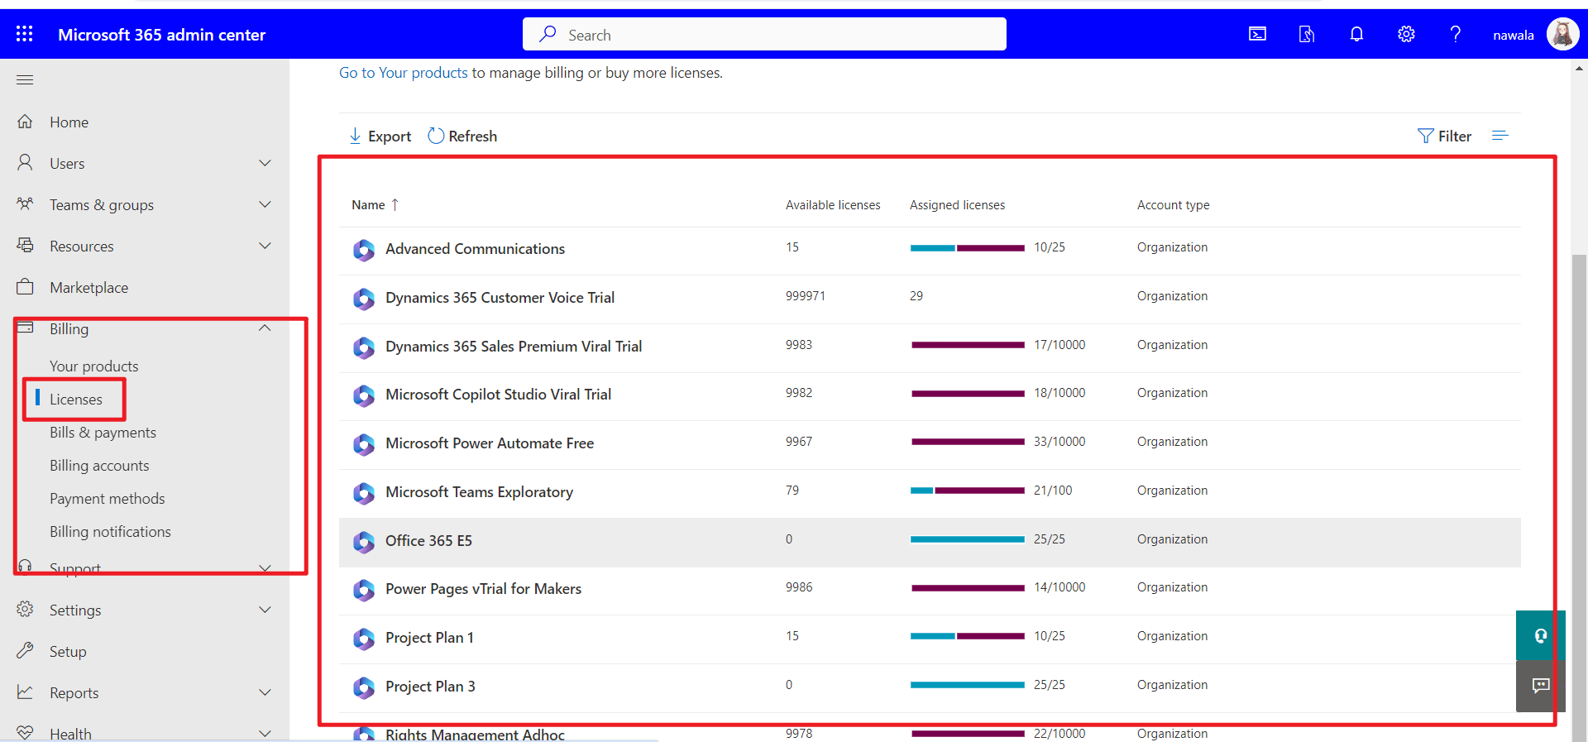Click the Home house icon
The height and width of the screenshot is (742, 1588).
[25, 122]
